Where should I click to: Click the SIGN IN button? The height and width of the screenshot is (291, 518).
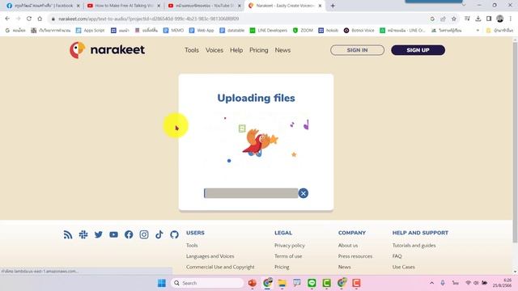pos(357,50)
